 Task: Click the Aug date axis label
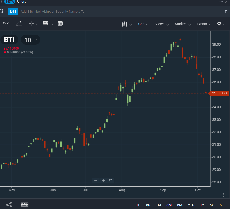tap(122, 190)
